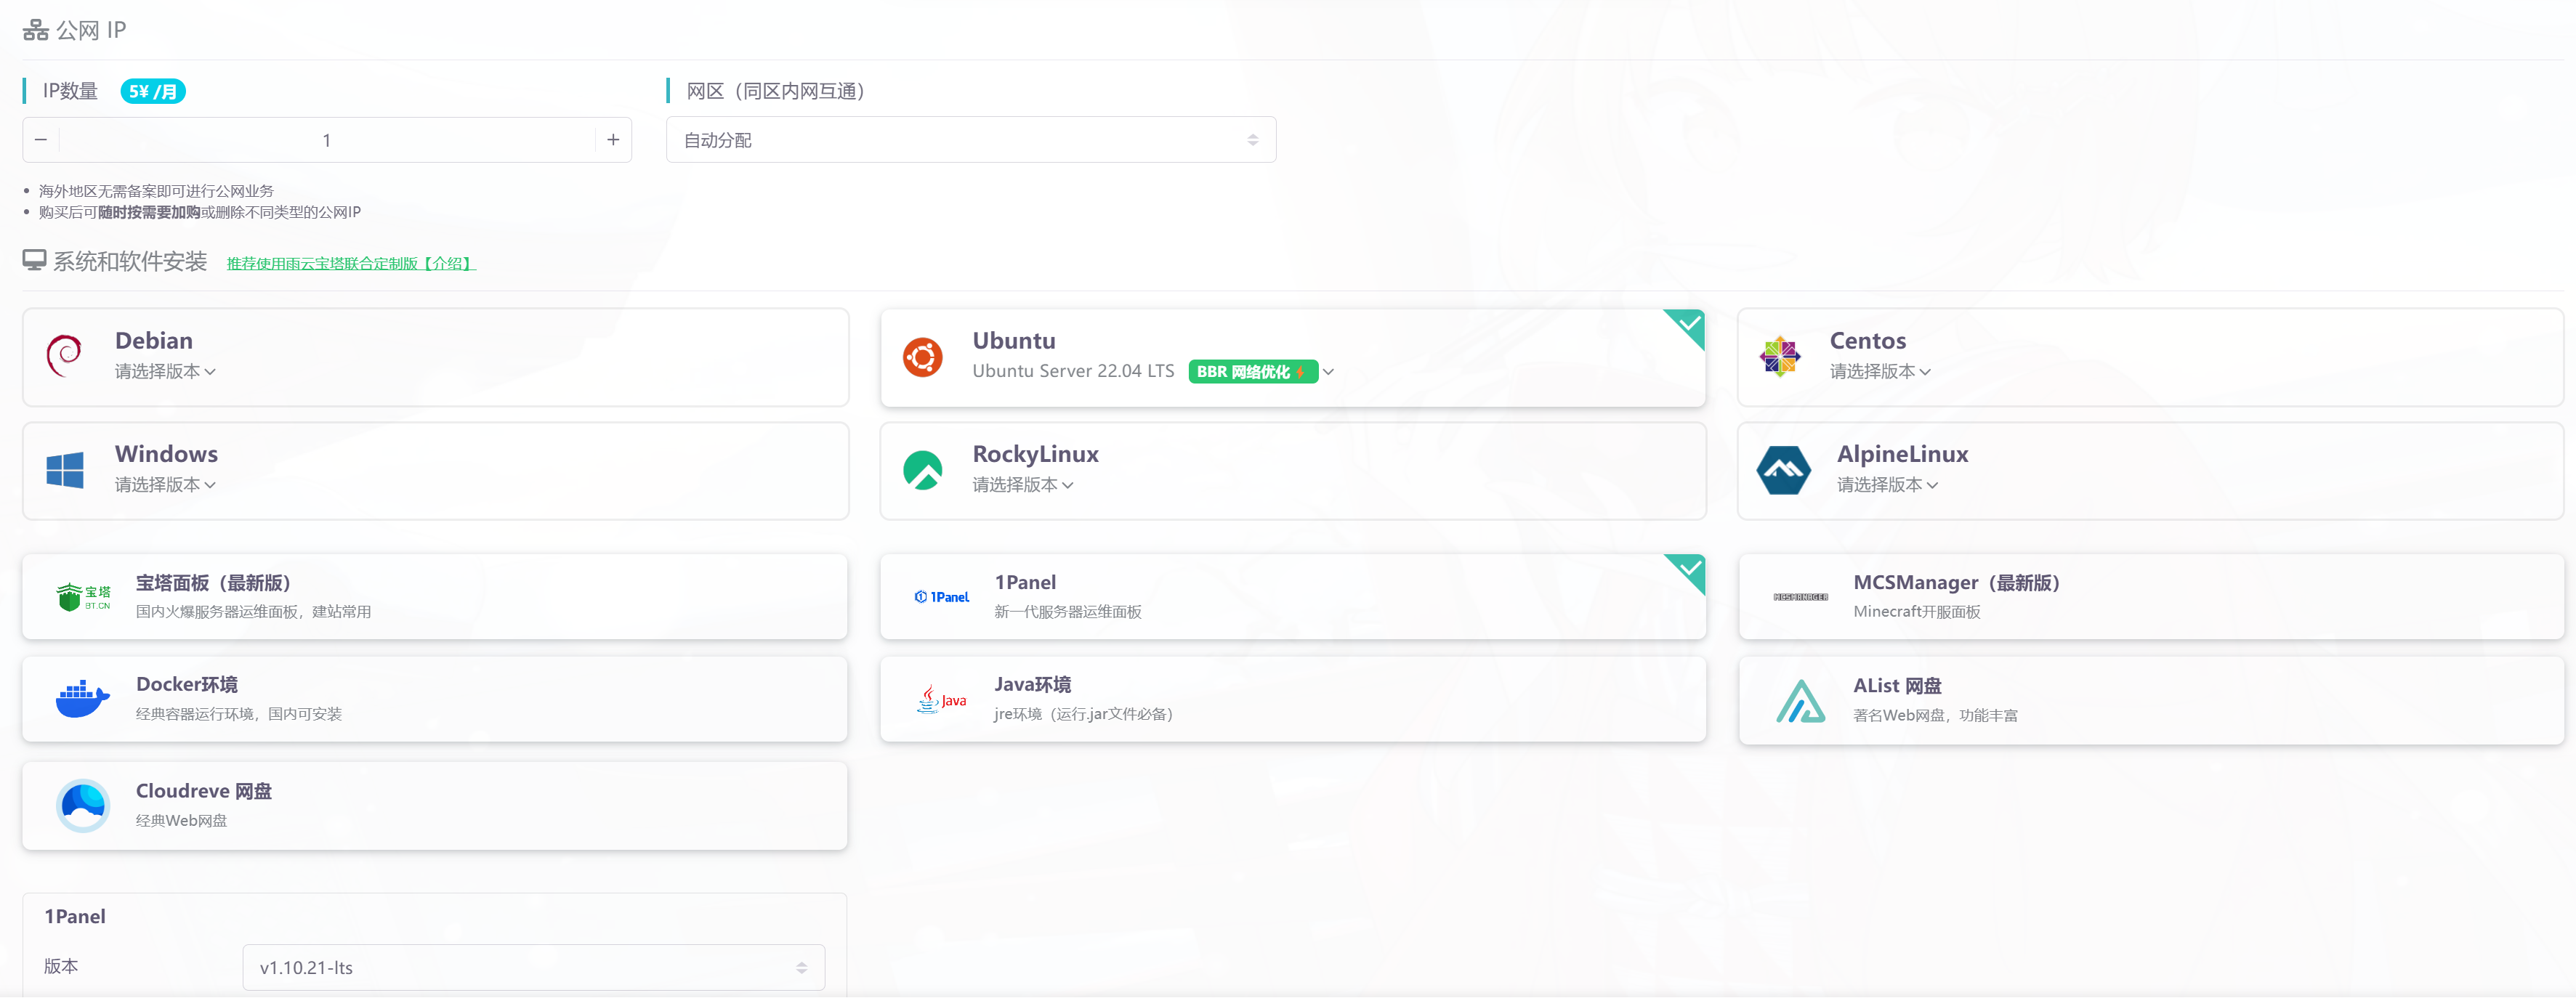The height and width of the screenshot is (998, 2576).
Task: Select the Cloudreve 网盘 option
Action: tap(435, 806)
